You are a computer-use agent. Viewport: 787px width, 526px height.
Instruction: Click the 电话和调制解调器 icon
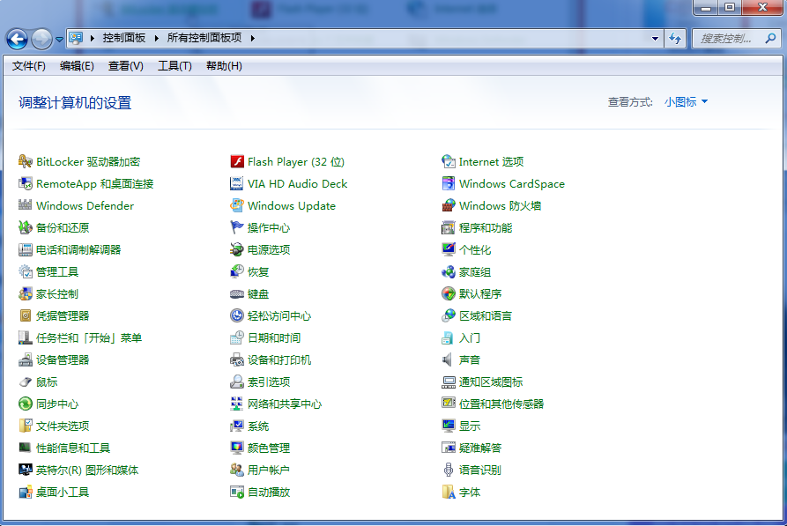[x=25, y=250]
